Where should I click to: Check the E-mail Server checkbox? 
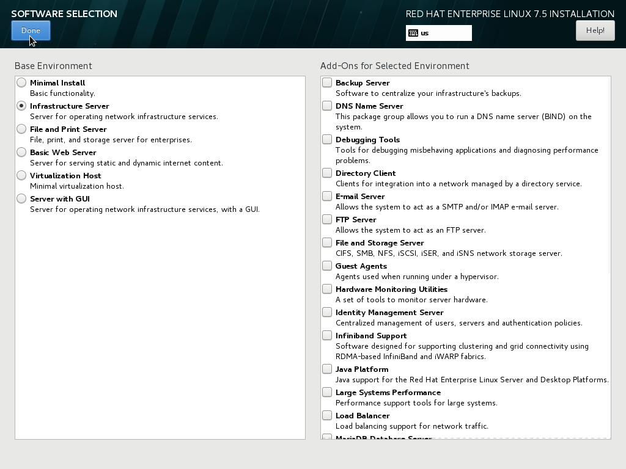coord(327,196)
